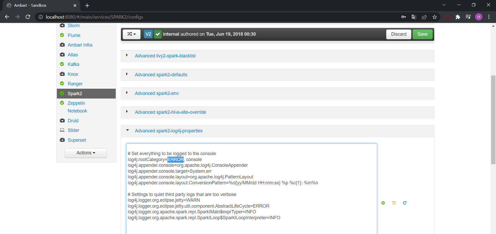
Task: Click the "log4j.logger.org.eclipse.jetty=WARN" line
Action: click(164, 200)
